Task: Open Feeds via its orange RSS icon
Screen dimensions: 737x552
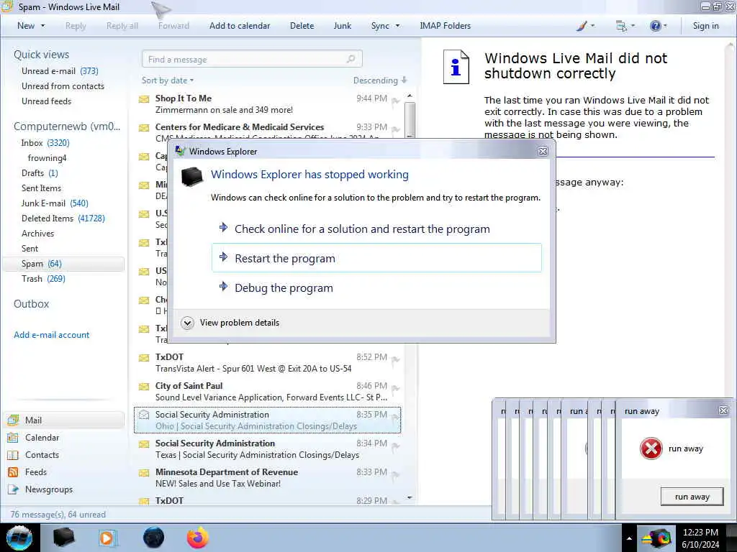Action: click(13, 472)
